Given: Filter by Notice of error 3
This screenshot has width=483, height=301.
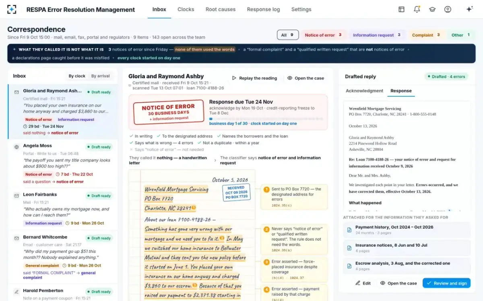Looking at the screenshot, I should (x=323, y=35).
